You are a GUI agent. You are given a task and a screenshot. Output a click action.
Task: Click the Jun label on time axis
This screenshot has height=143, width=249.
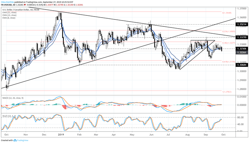pyautogui.click(x=151, y=135)
